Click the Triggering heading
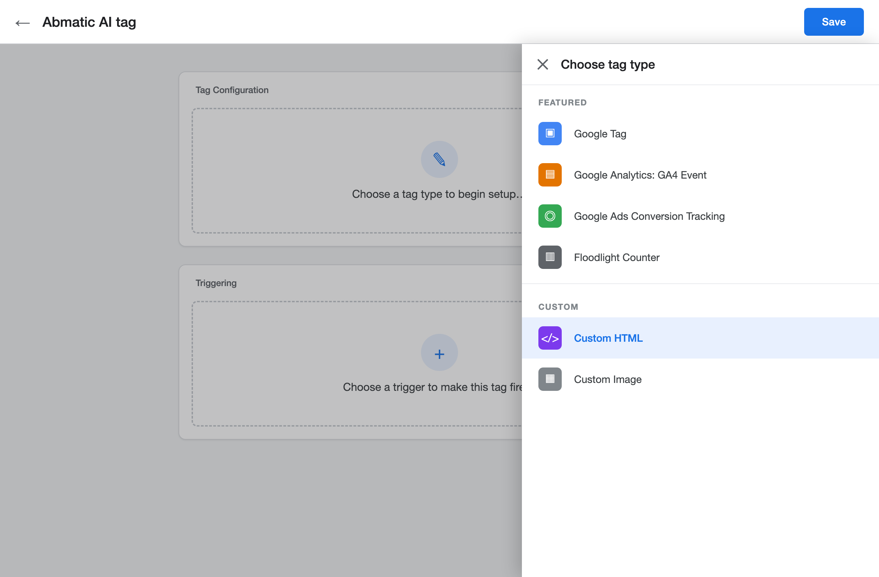This screenshot has height=577, width=879. tap(216, 283)
